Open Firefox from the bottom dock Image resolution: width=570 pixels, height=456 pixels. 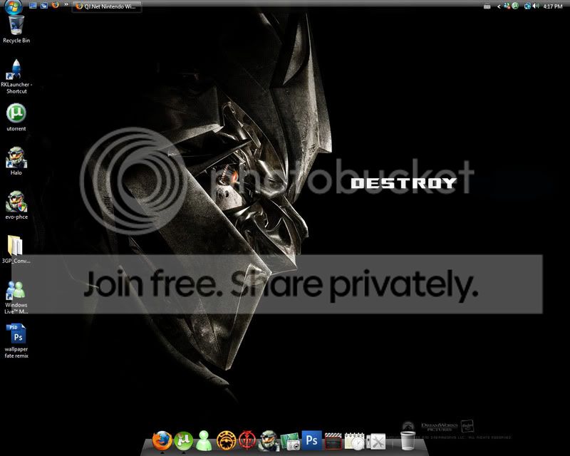(163, 440)
